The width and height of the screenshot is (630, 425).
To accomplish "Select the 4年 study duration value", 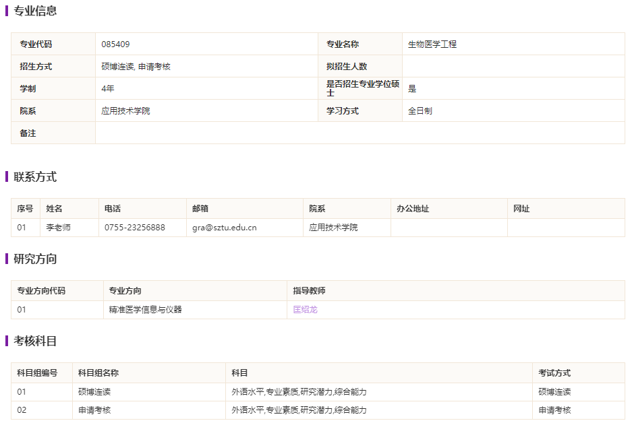I will (x=108, y=89).
